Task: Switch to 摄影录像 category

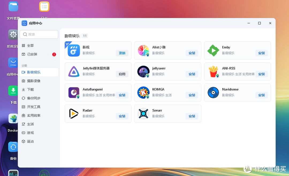Action: pyautogui.click(x=39, y=81)
